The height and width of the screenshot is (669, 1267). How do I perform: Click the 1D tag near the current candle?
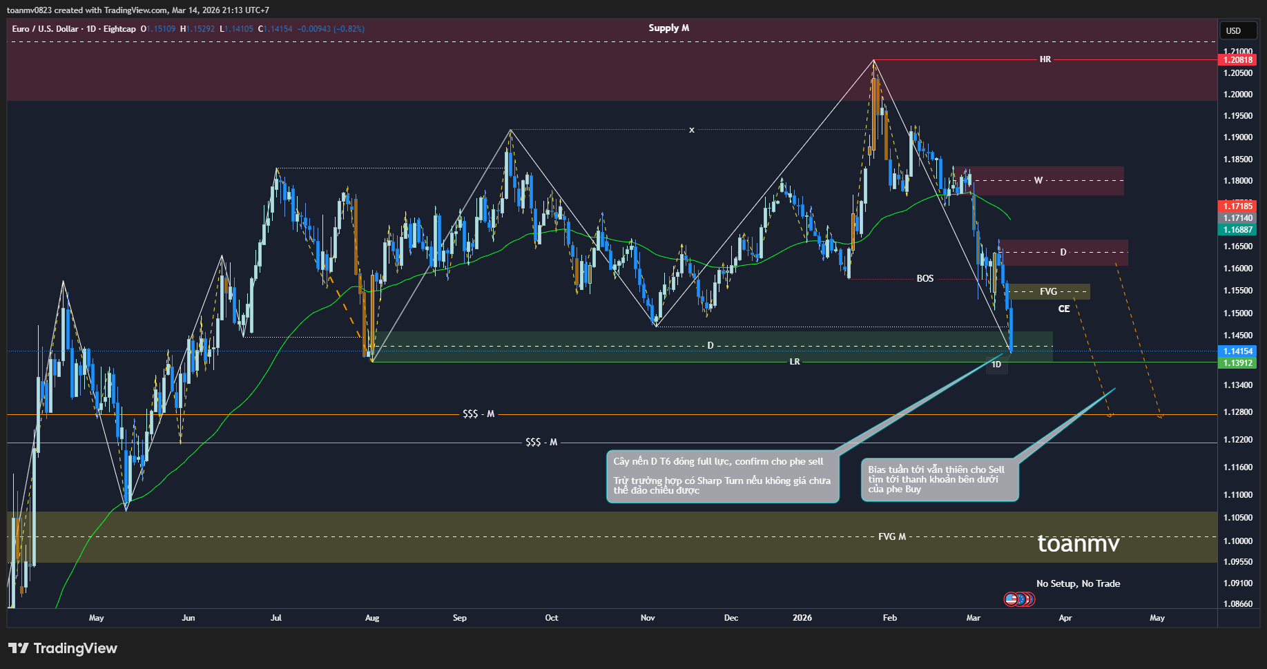(996, 365)
